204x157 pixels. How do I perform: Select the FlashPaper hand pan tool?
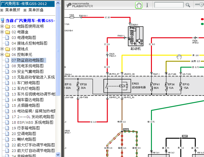click(x=139, y=5)
